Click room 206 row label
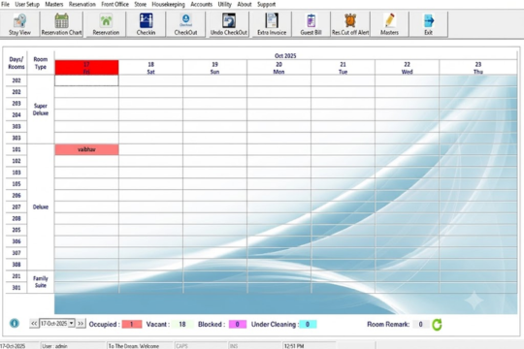The image size is (524, 349). (x=16, y=196)
